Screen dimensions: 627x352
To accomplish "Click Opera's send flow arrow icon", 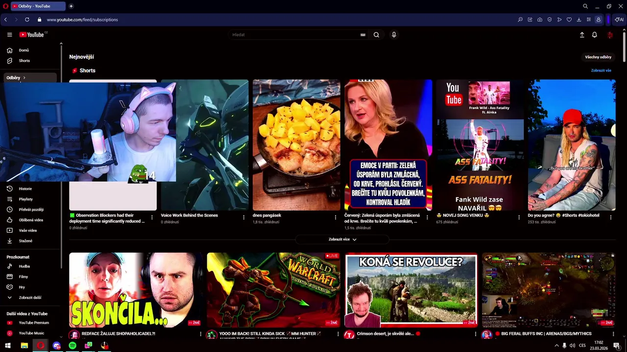I will coord(559,20).
